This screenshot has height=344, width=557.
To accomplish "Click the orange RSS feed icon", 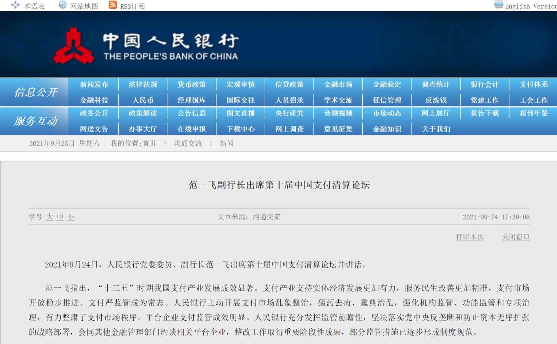I will [x=113, y=5].
